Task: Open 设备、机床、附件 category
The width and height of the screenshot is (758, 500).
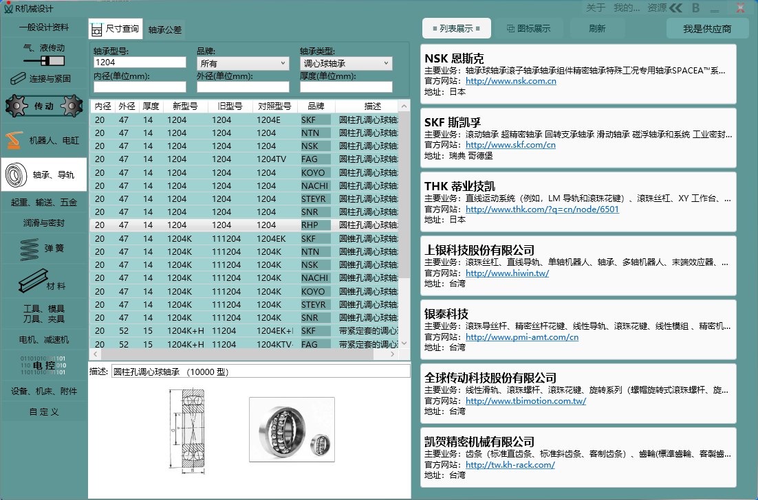Action: coord(44,391)
